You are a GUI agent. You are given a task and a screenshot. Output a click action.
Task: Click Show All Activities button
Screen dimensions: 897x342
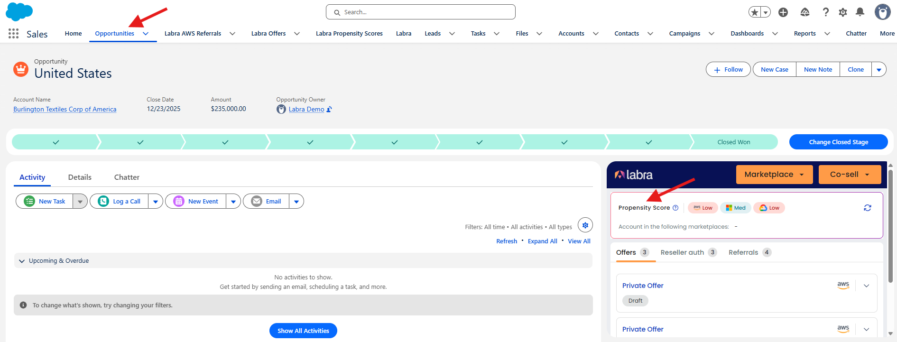(303, 331)
